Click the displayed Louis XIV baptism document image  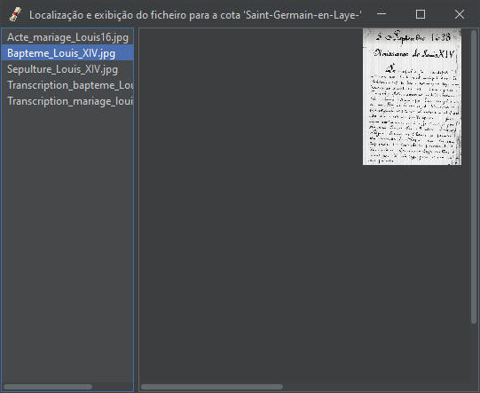point(412,97)
